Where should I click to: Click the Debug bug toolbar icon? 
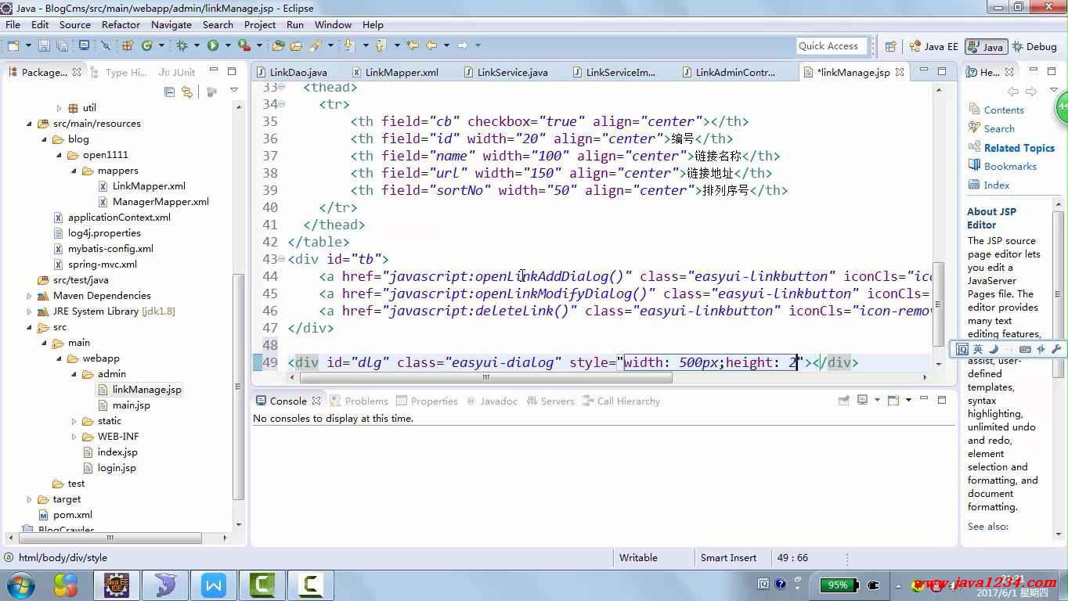[x=182, y=45]
